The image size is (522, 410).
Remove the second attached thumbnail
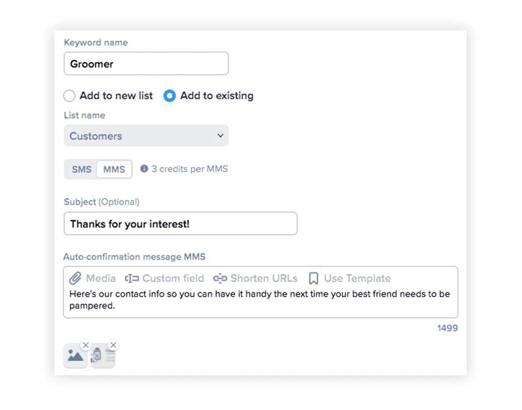pyautogui.click(x=113, y=345)
